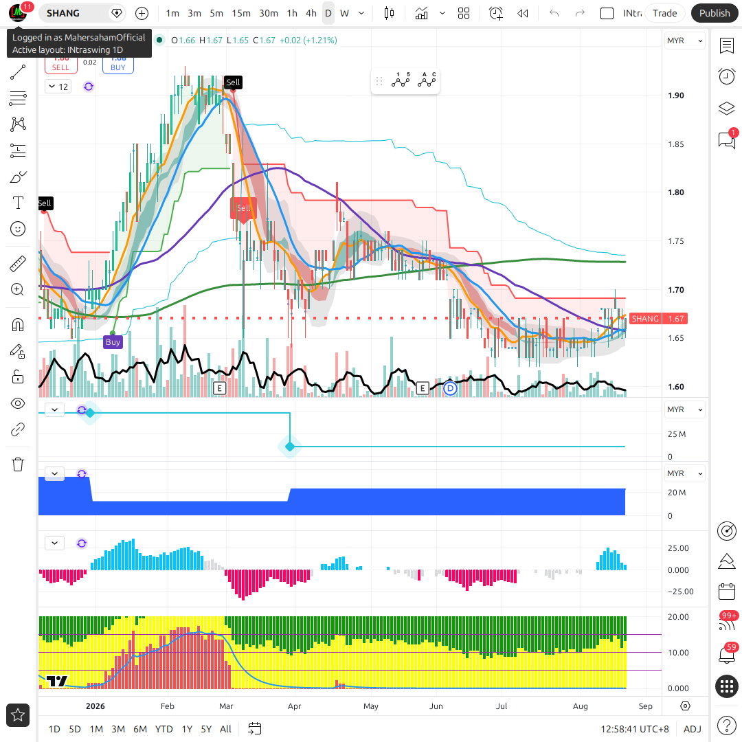Select the trend line drawing tool
The width and height of the screenshot is (742, 742).
[x=17, y=72]
